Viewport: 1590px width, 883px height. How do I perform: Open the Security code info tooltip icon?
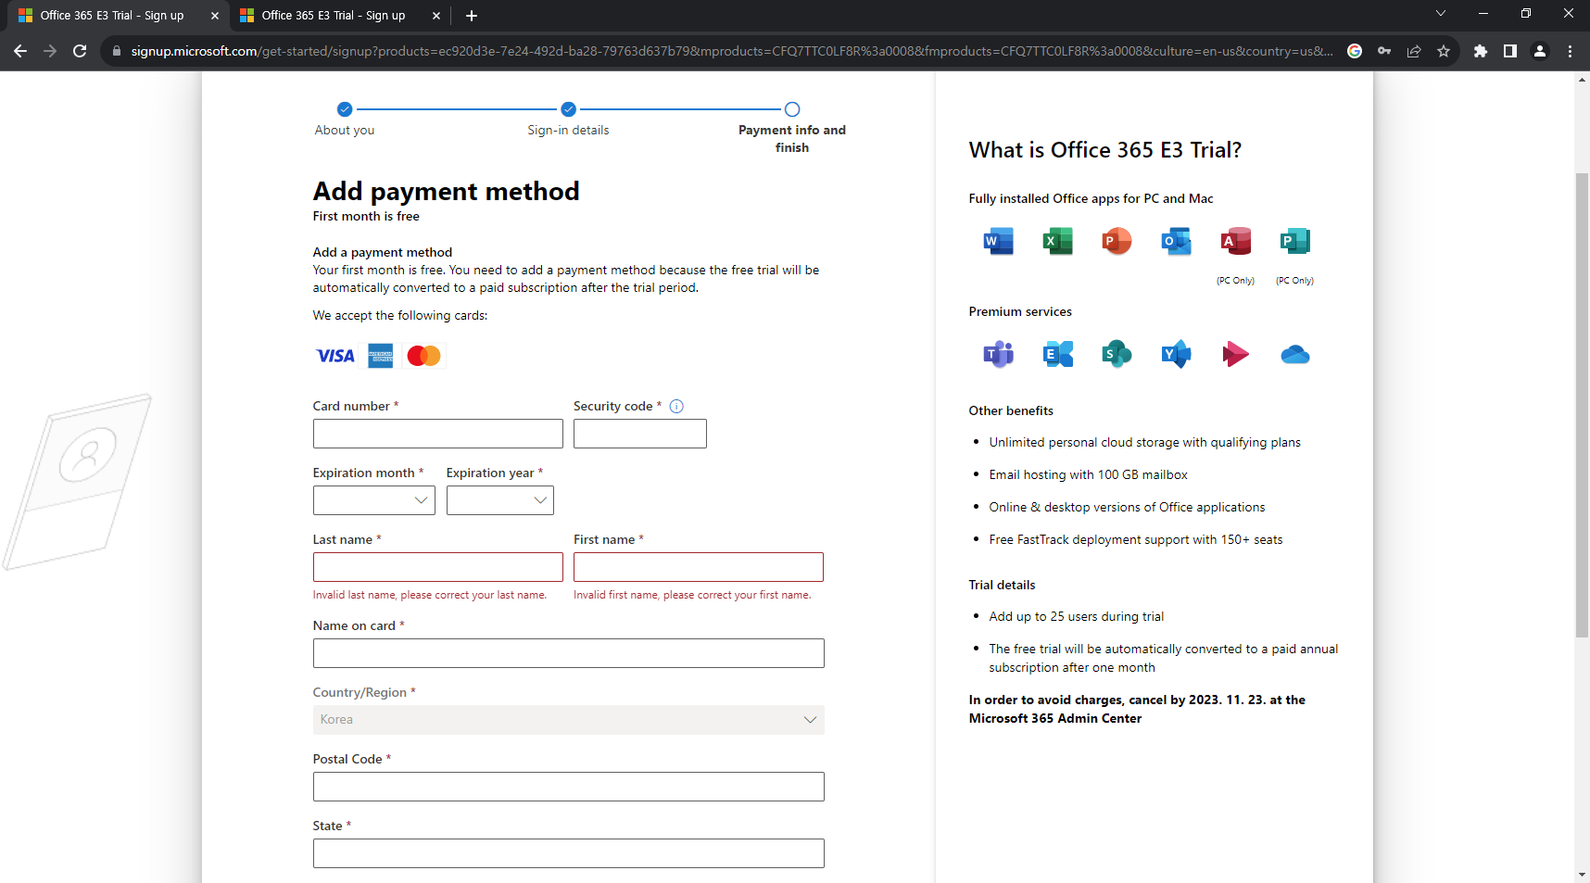pyautogui.click(x=676, y=406)
